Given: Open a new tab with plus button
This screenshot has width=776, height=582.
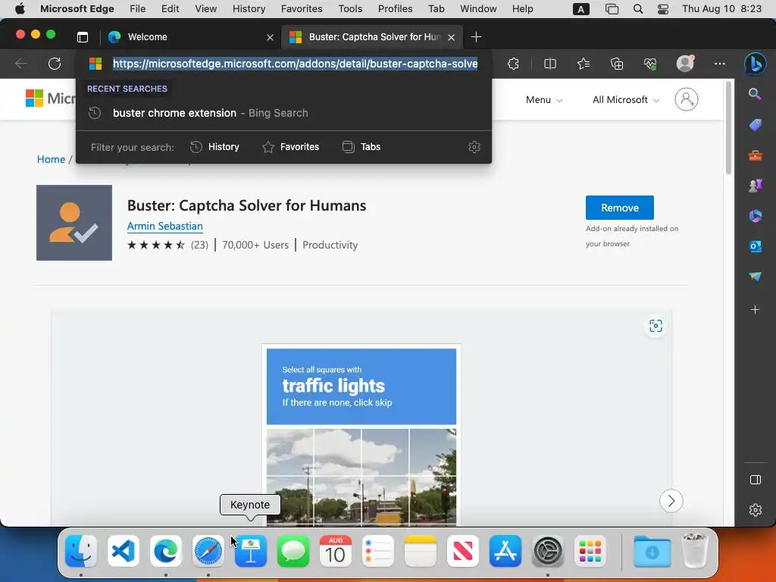Looking at the screenshot, I should pos(476,37).
